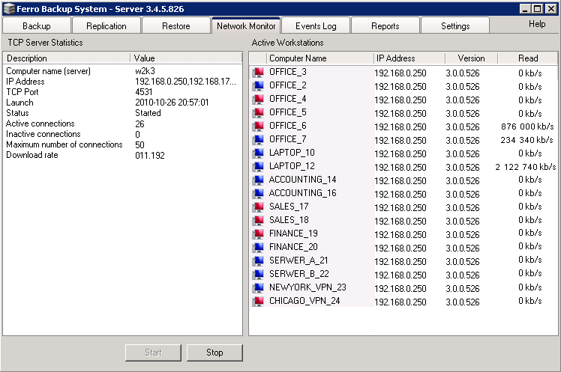This screenshot has height=372, width=561.
Task: Open the Help menu
Action: click(x=537, y=24)
